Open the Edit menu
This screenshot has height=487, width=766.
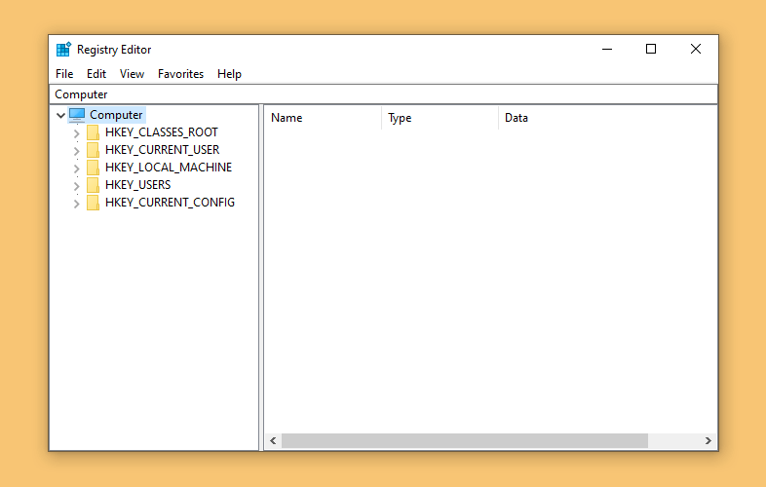tap(96, 74)
